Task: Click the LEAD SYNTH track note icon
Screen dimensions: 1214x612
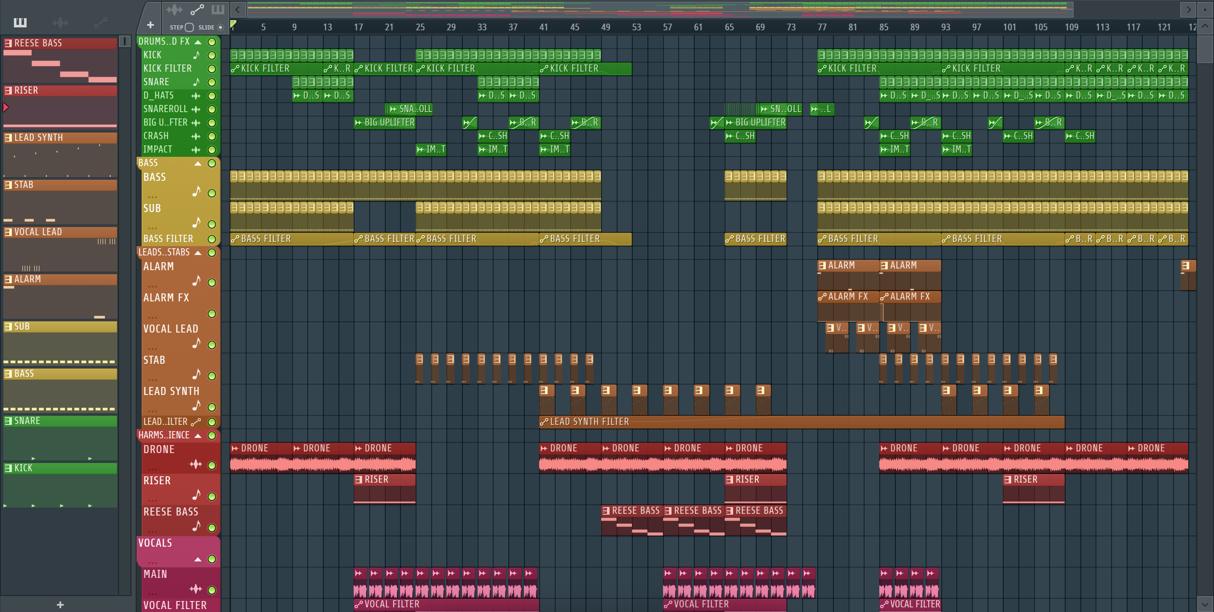Action: coord(196,405)
